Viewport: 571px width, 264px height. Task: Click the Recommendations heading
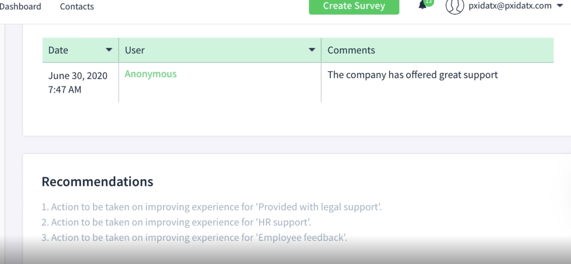(x=97, y=182)
